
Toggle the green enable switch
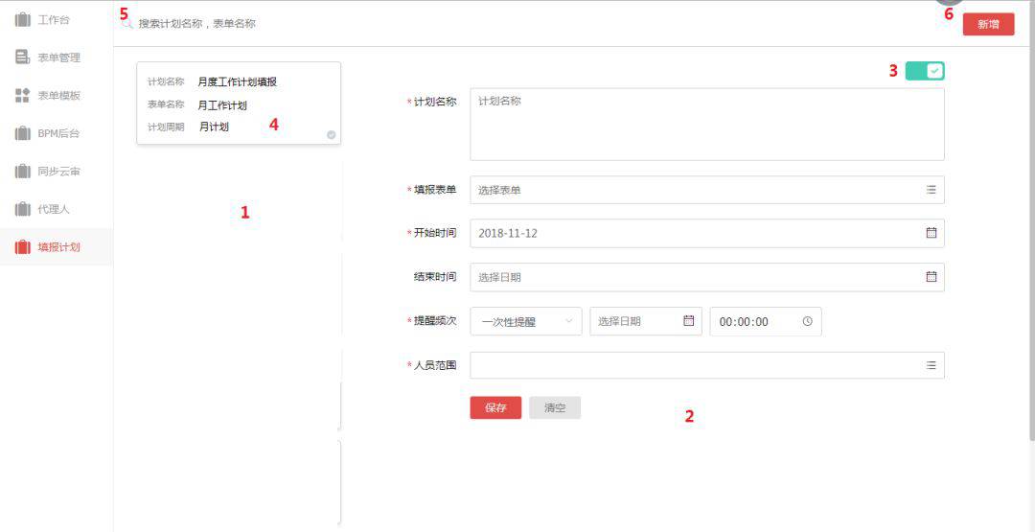coord(925,71)
